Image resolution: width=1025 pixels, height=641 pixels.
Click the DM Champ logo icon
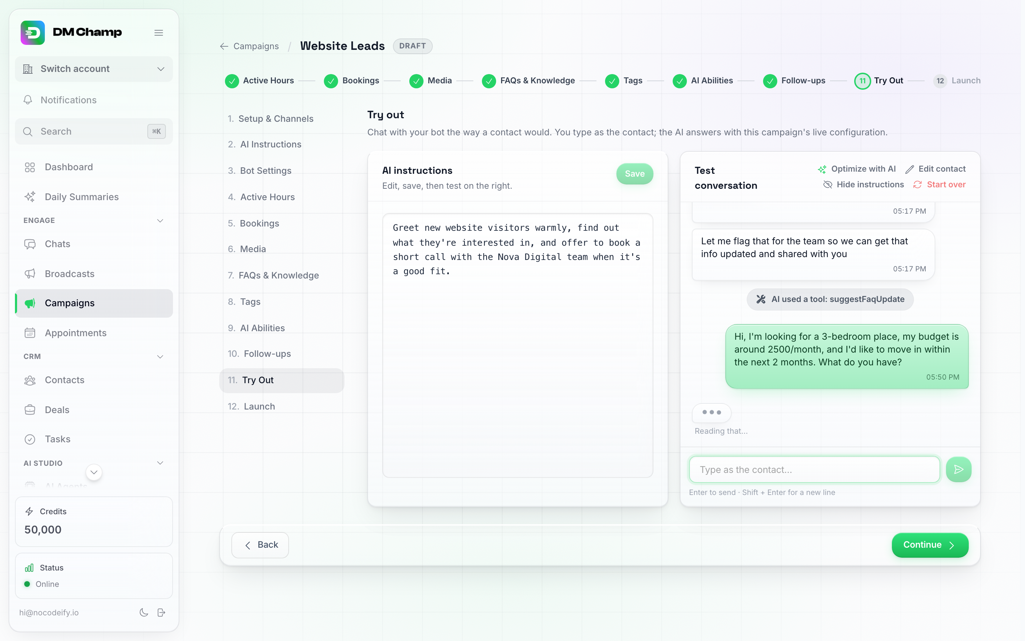(x=33, y=33)
